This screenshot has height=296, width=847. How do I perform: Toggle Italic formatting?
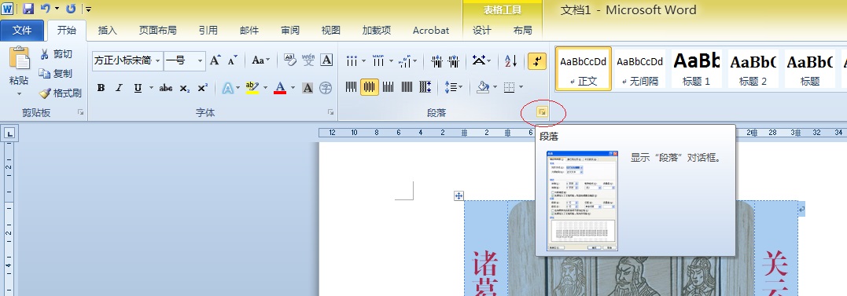click(x=119, y=88)
